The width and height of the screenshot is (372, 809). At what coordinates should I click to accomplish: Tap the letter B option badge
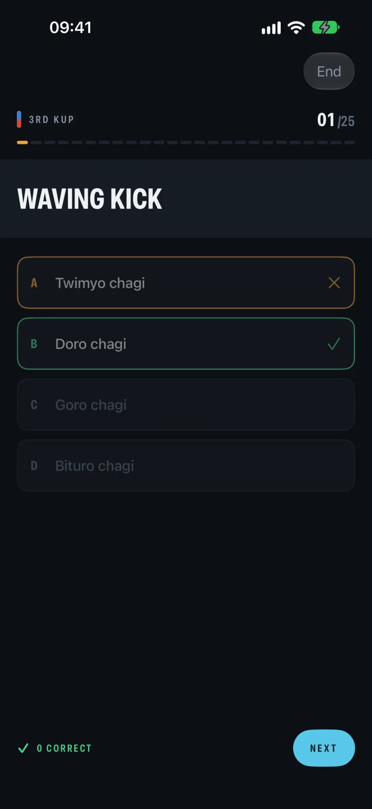[34, 343]
